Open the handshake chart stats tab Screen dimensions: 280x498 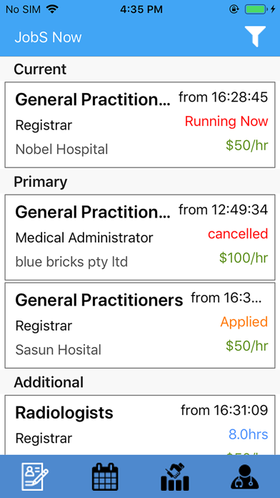coord(175,477)
